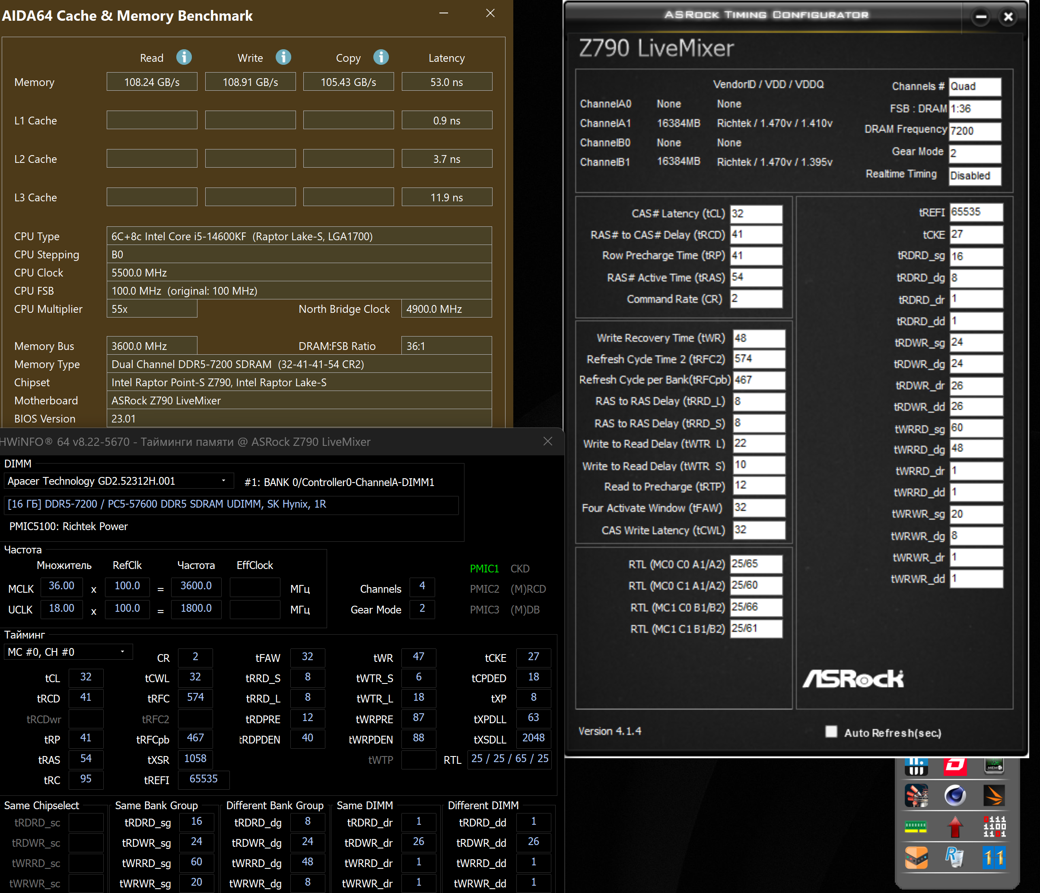Open the binary digits dock icon
Screen dimensions: 1040x893
994,827
